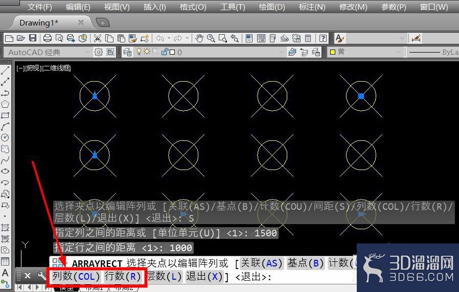Save the drawing with the floppy disk icon
Image resolution: width=459 pixels, height=292 pixels.
click(33, 38)
